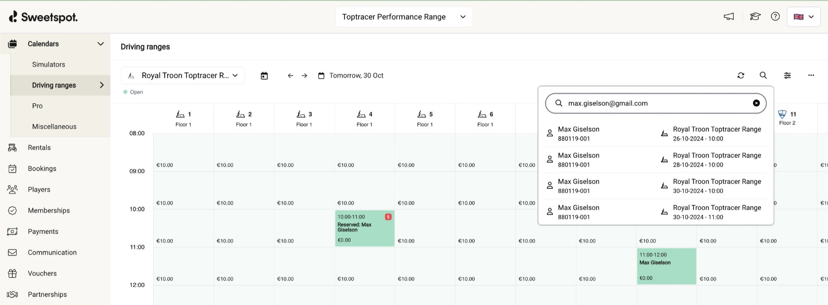Screen dimensions: 828x305
Task: Click bay 1 Floor 1 column header
Action: pos(183,118)
